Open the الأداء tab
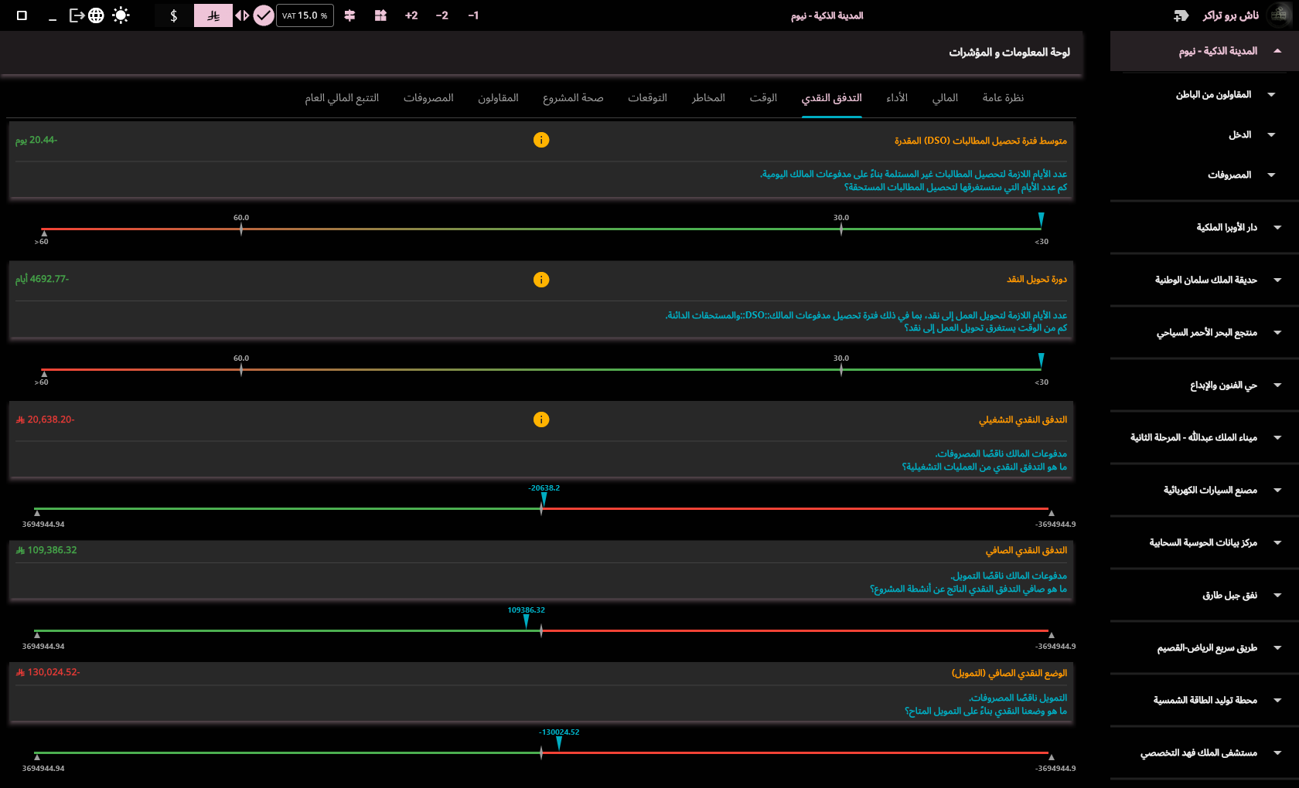 click(897, 98)
